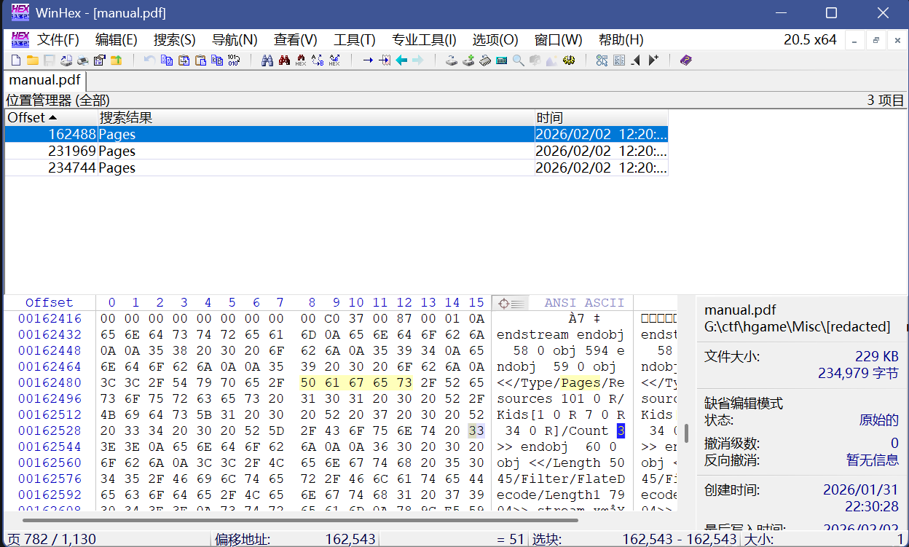Click the Find Hex Values icon
Screen dimensions: 909x547
point(300,60)
